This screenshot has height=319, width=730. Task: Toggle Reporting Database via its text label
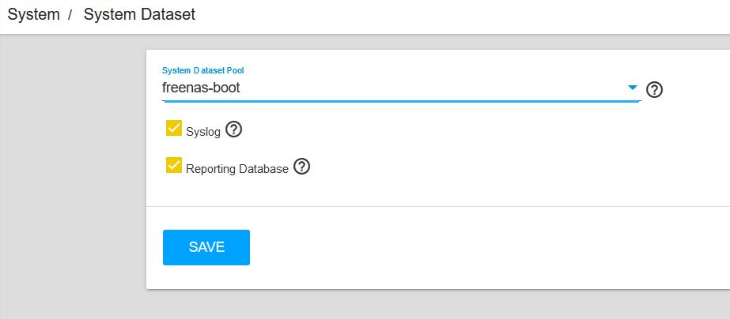237,169
